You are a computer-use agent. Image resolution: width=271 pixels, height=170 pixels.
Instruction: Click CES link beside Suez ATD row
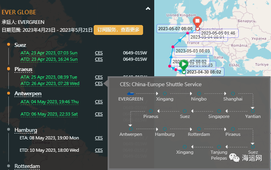pyautogui.click(x=99, y=60)
